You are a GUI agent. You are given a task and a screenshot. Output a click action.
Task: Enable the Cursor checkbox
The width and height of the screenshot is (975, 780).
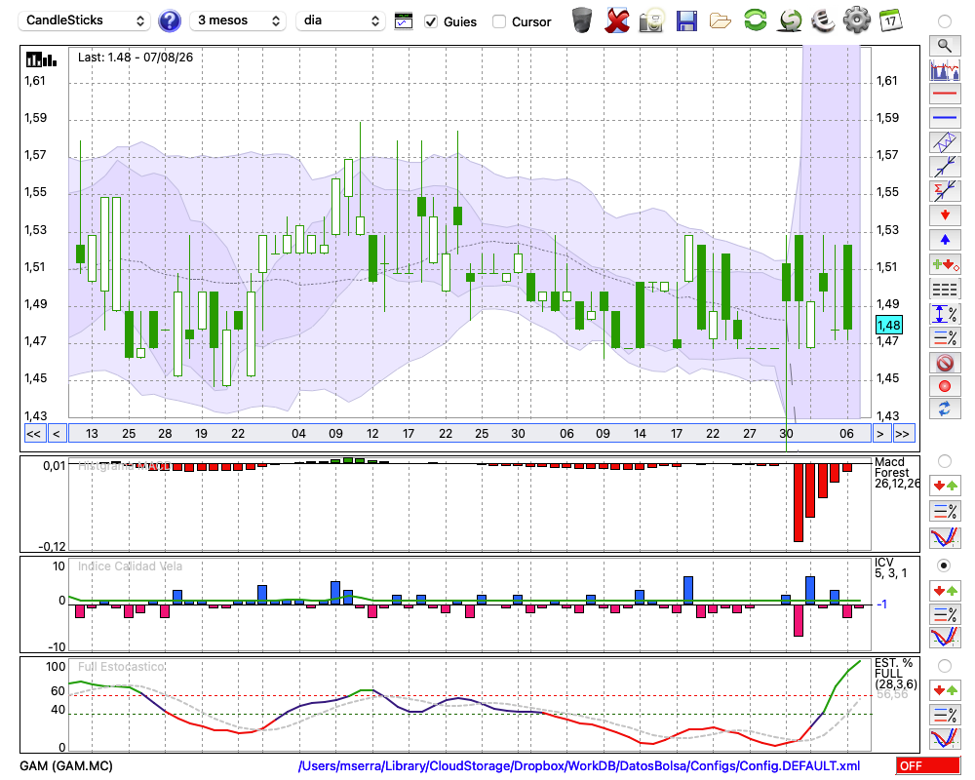click(x=498, y=21)
